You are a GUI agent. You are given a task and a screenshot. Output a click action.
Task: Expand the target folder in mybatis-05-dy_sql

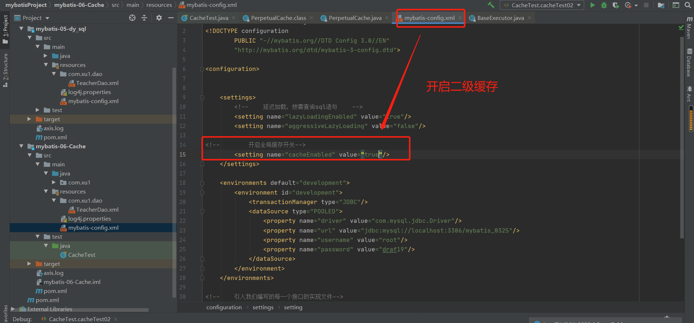29,119
